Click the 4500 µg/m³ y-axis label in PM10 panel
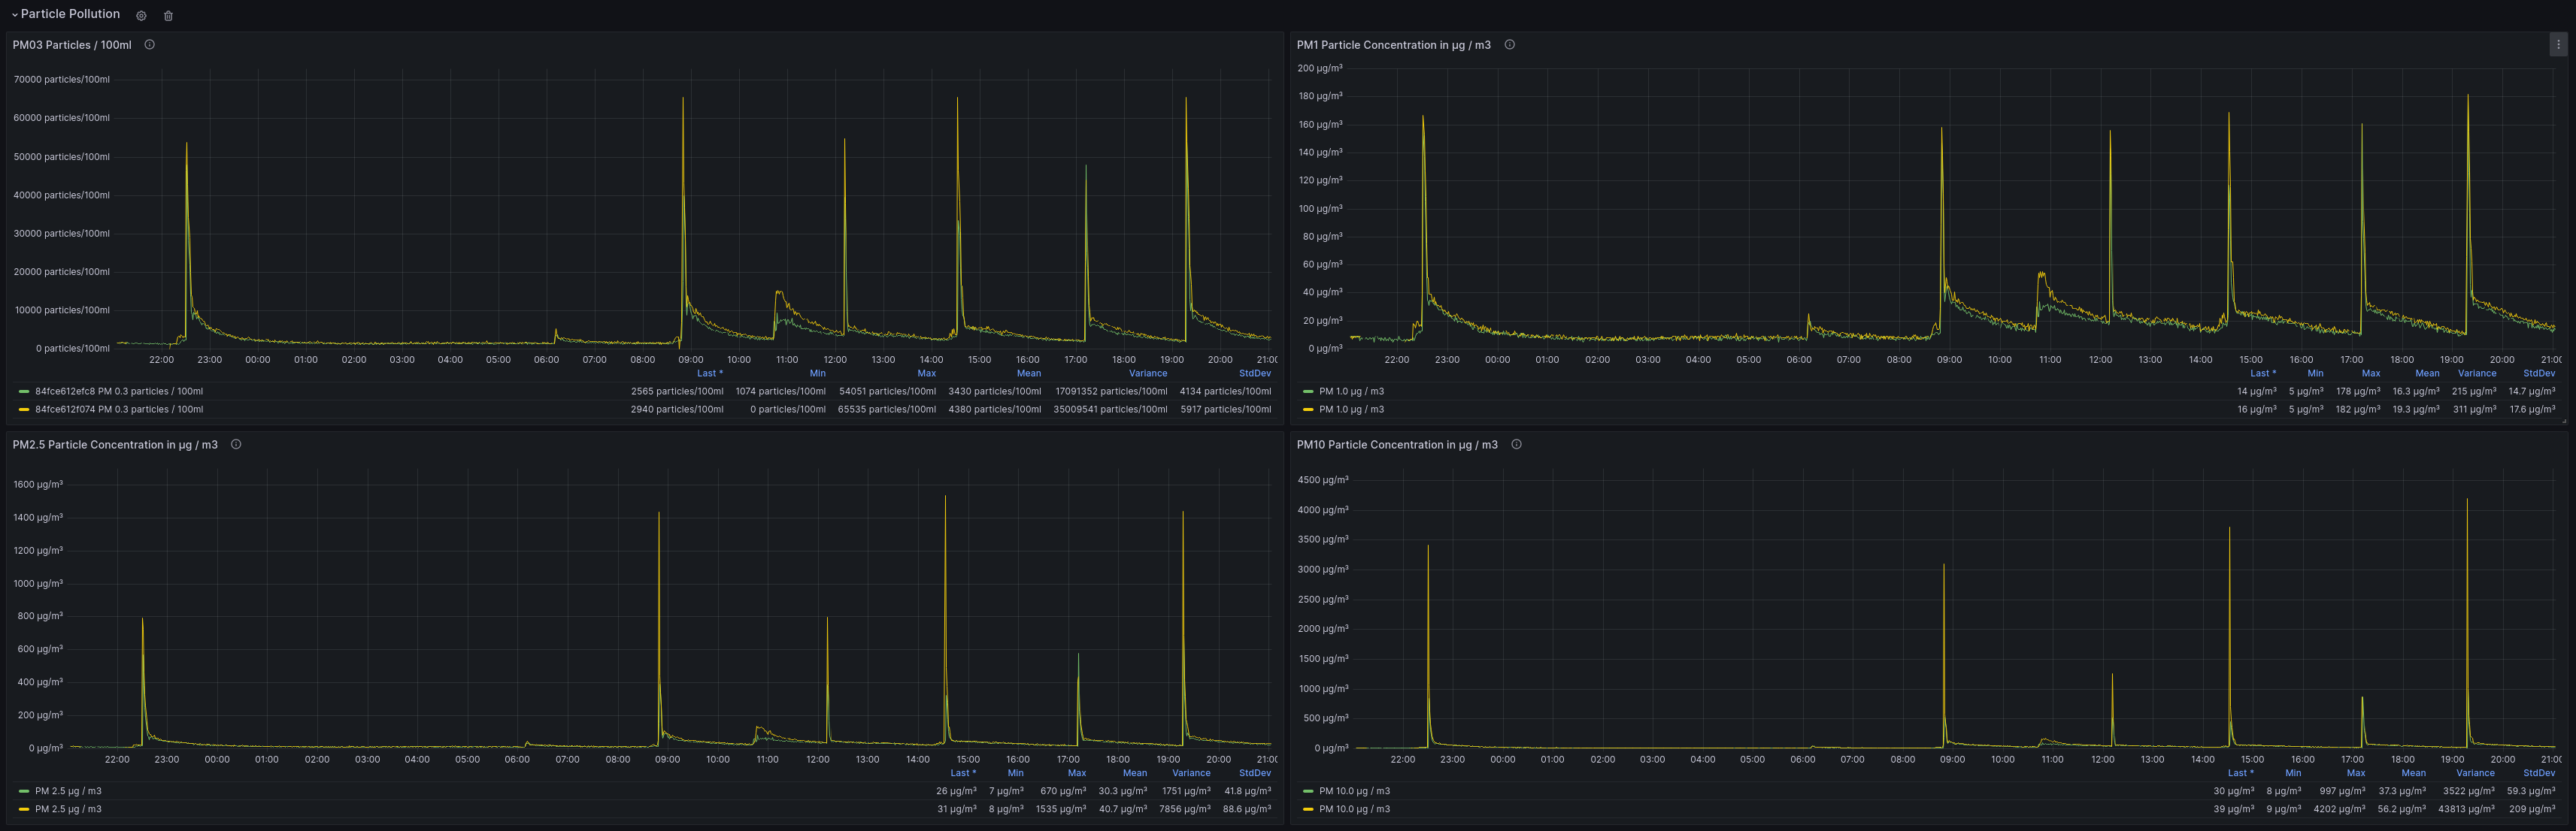2576x831 pixels. [x=1323, y=480]
